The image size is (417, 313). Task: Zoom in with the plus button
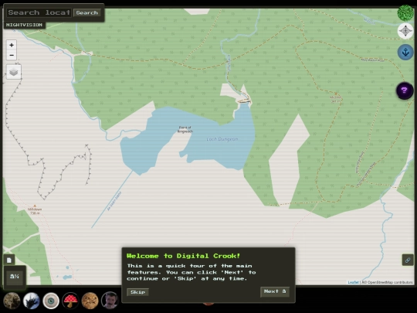[12, 45]
